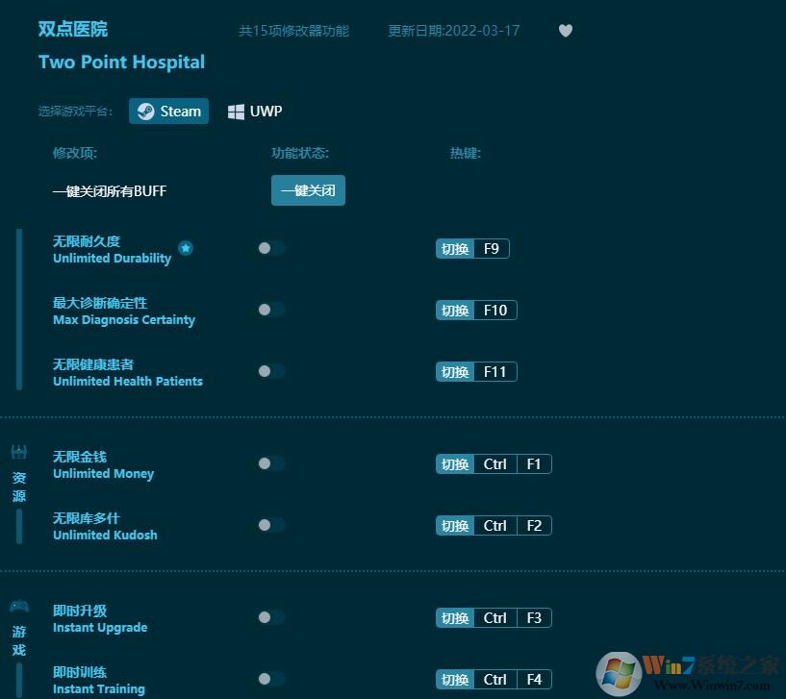The width and height of the screenshot is (786, 699).
Task: Click the Unlimited Durability label
Action: pos(113,258)
